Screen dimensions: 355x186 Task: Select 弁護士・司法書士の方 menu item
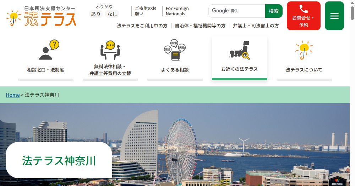pos(256,26)
